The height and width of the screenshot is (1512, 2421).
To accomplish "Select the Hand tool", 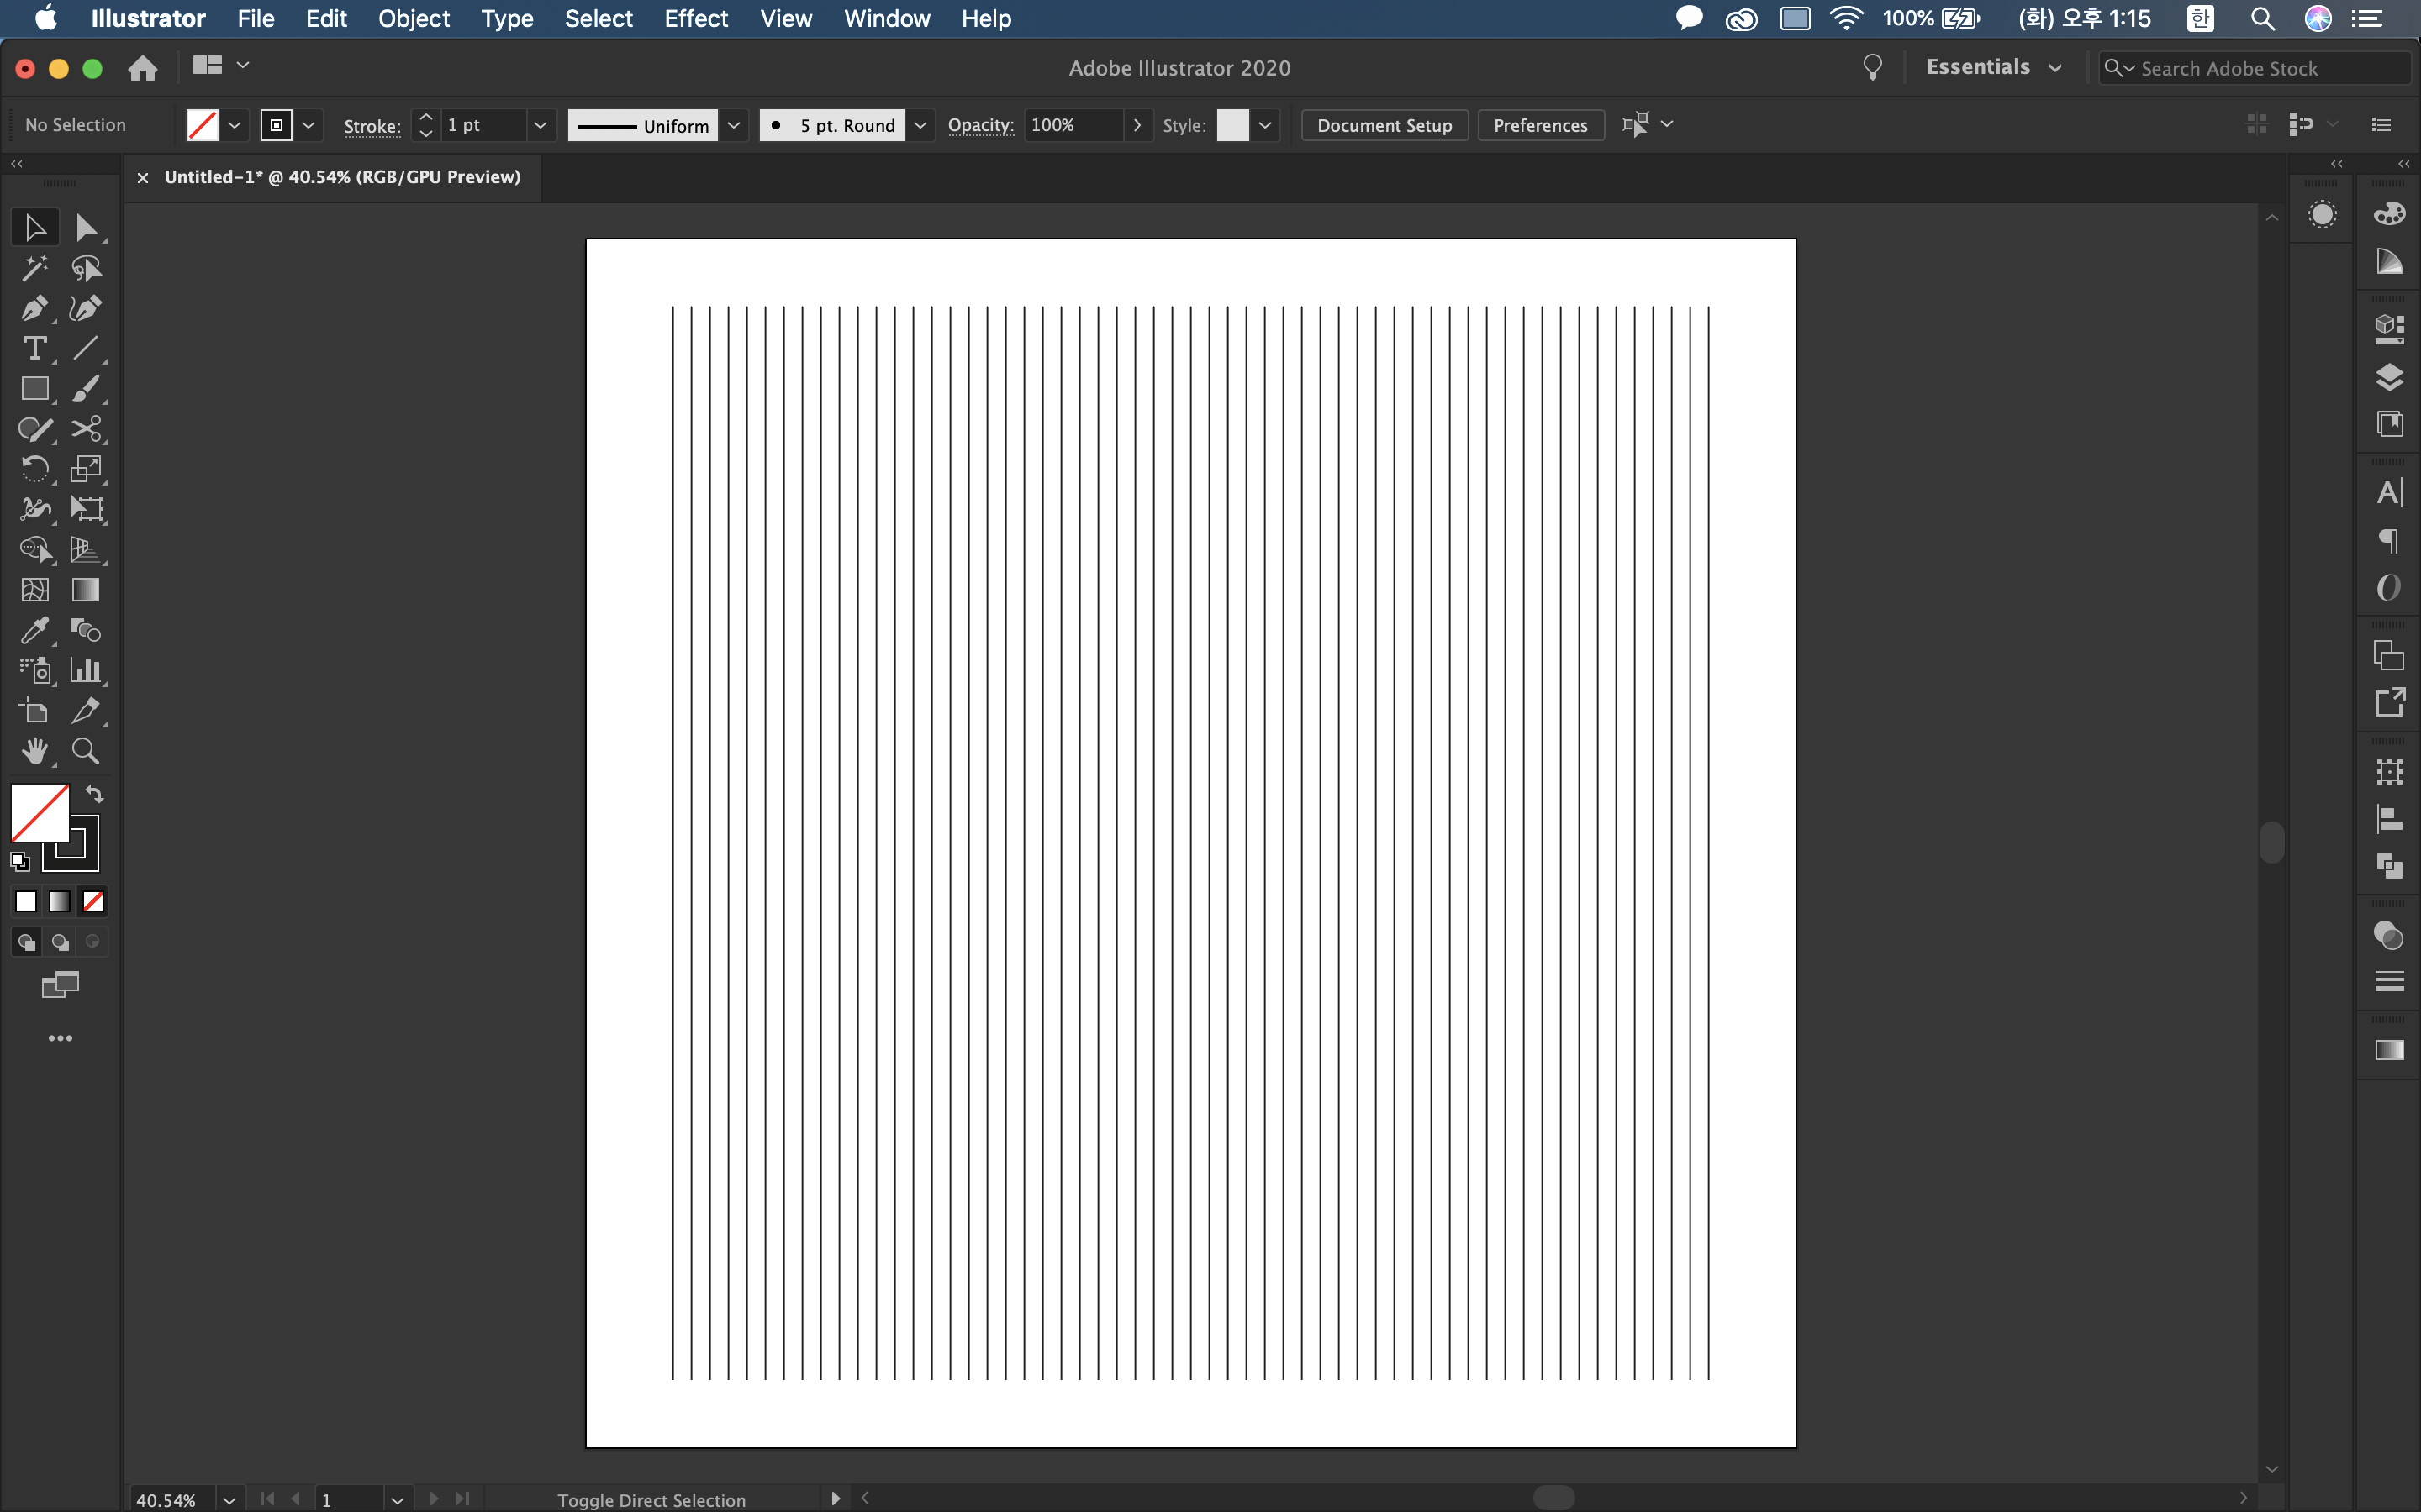I will [34, 751].
